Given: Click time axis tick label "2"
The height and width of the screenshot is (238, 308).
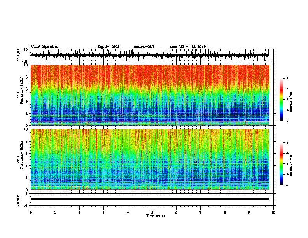Looking at the screenshot, I should pos(79,212).
